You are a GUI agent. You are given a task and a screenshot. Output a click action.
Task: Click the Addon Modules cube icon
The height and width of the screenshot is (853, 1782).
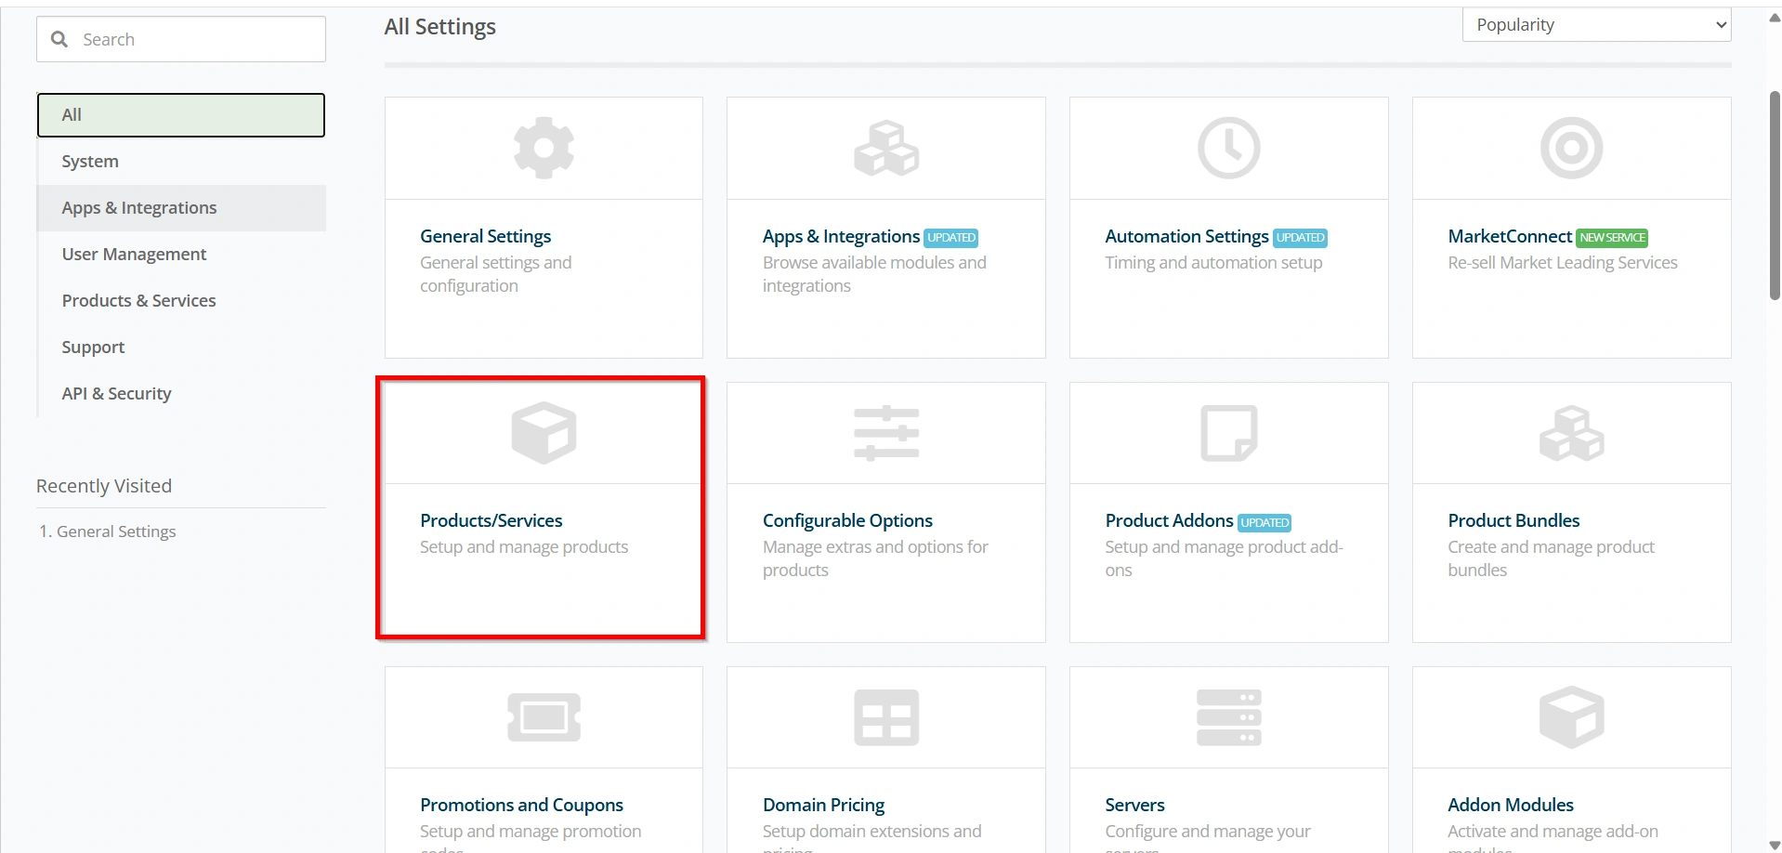(1571, 717)
